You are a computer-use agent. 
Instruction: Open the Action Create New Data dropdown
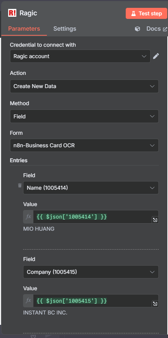tap(84, 86)
